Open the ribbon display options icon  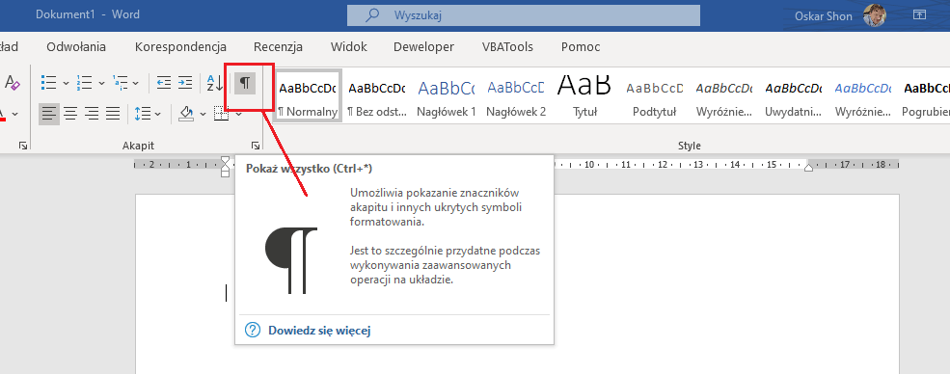tap(920, 14)
